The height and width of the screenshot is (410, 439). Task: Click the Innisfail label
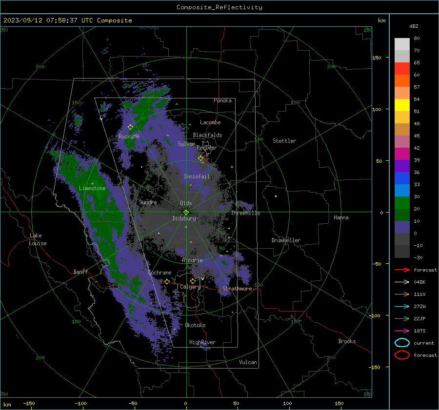coord(197,176)
